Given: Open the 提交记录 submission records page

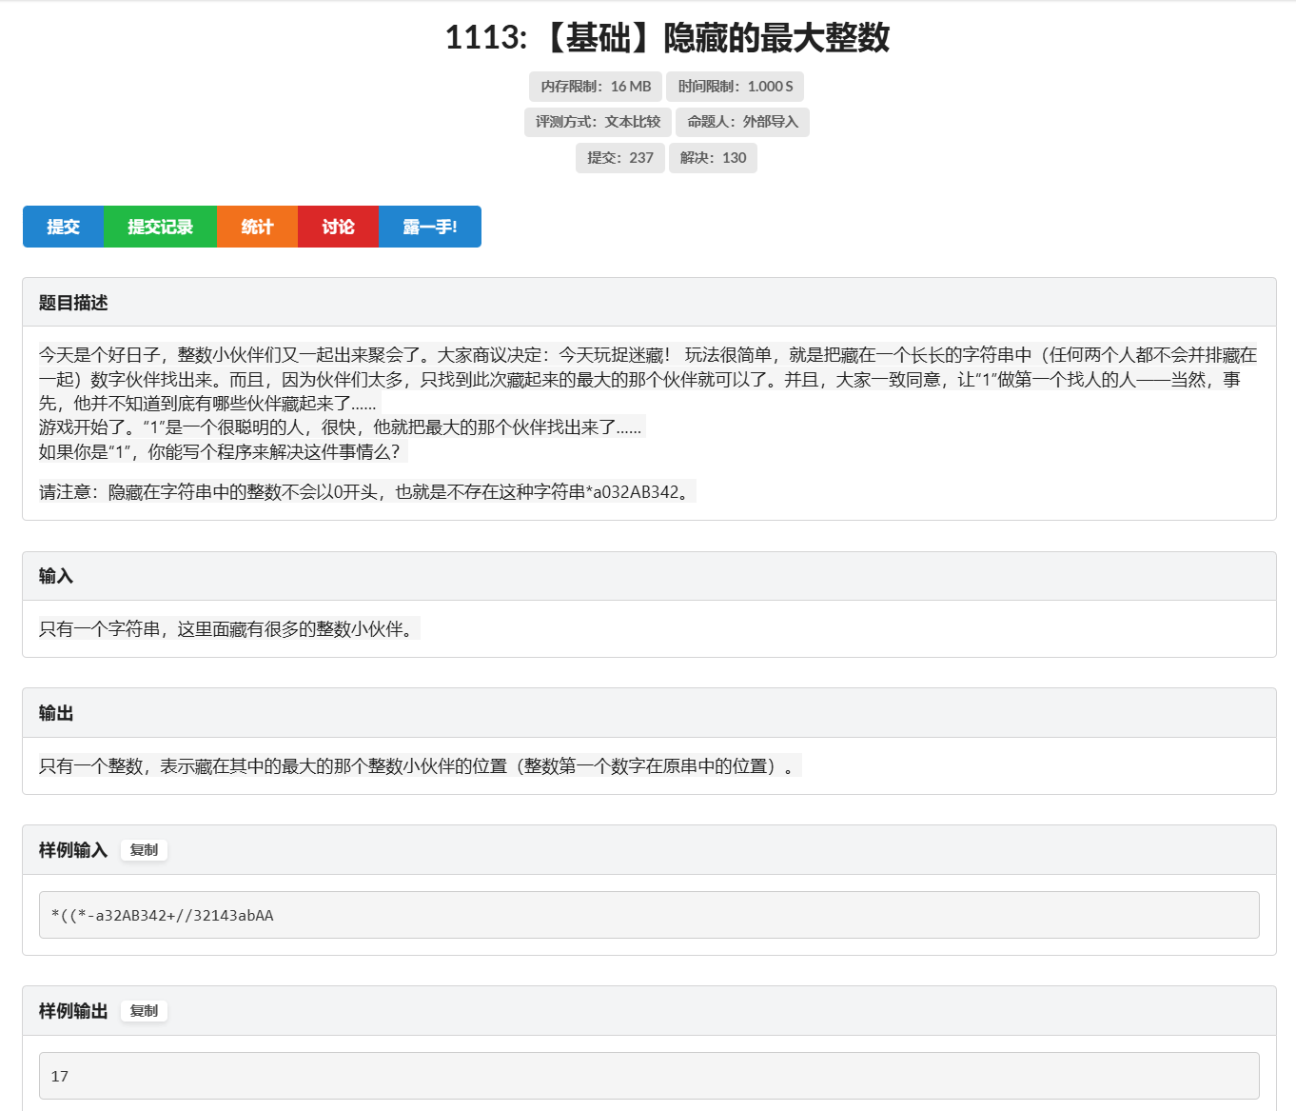Looking at the screenshot, I should (x=160, y=227).
